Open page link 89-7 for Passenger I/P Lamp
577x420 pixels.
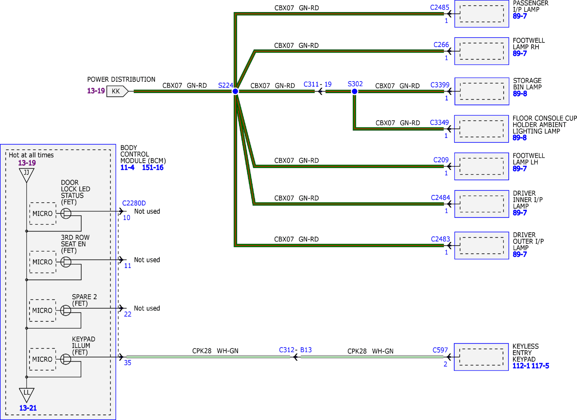click(x=520, y=16)
